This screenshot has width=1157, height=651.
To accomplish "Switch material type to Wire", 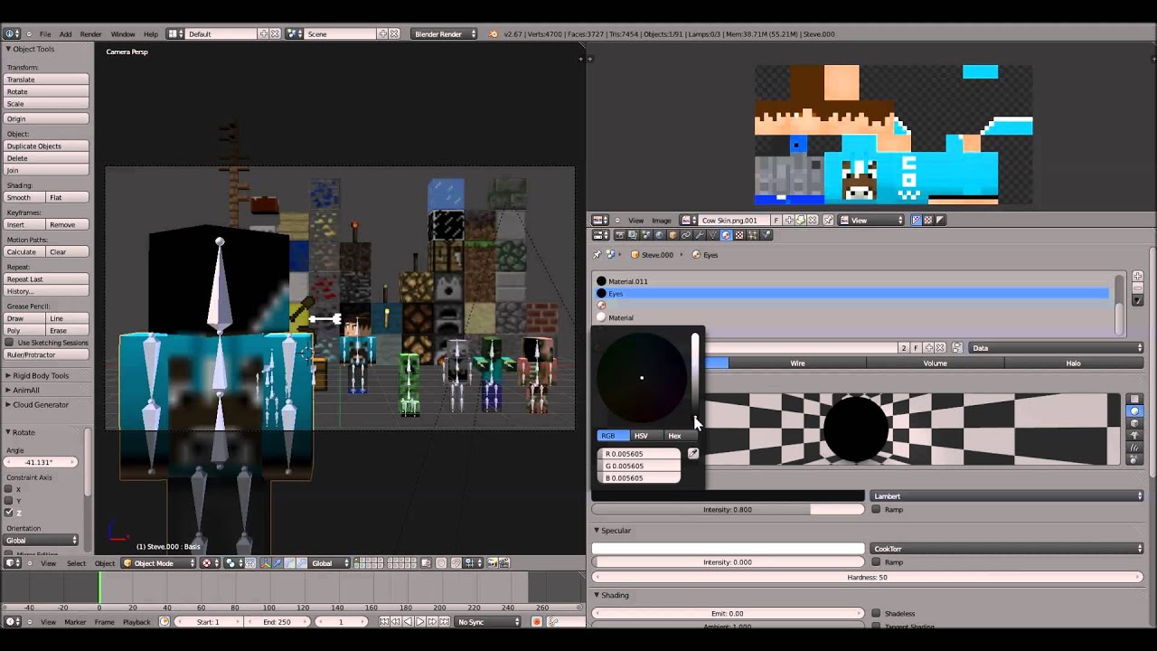I will point(797,363).
